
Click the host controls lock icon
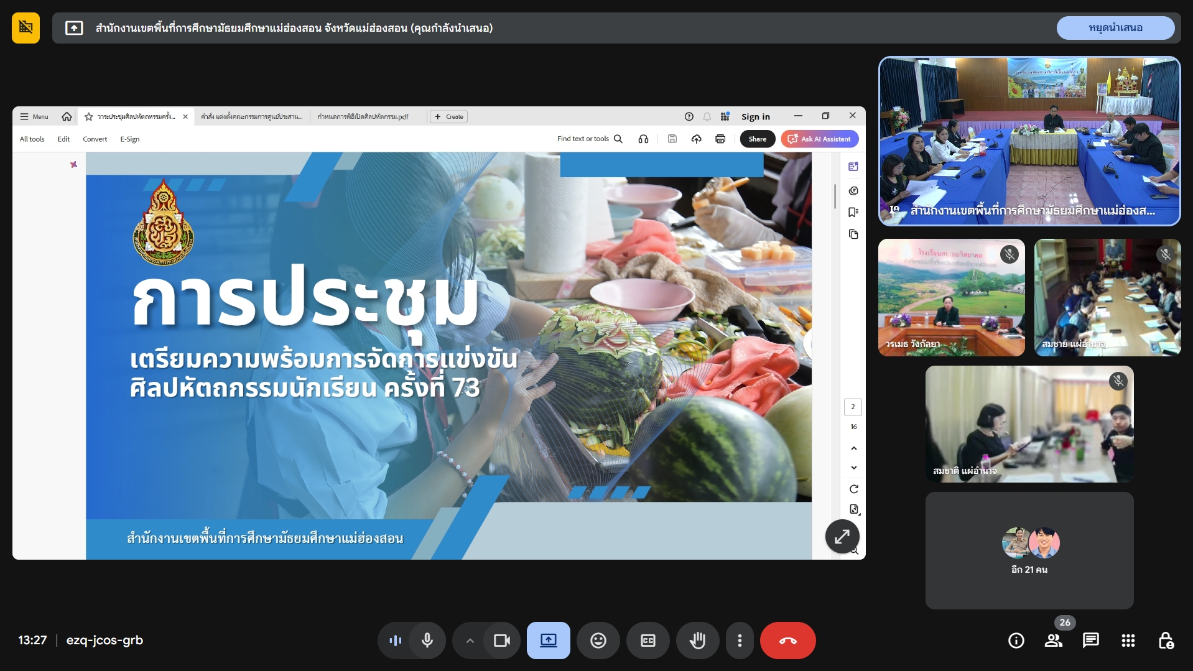[1165, 640]
